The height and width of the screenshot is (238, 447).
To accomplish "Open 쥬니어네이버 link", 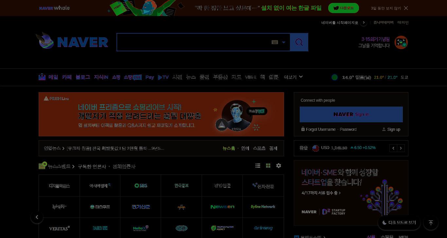I will point(384,23).
